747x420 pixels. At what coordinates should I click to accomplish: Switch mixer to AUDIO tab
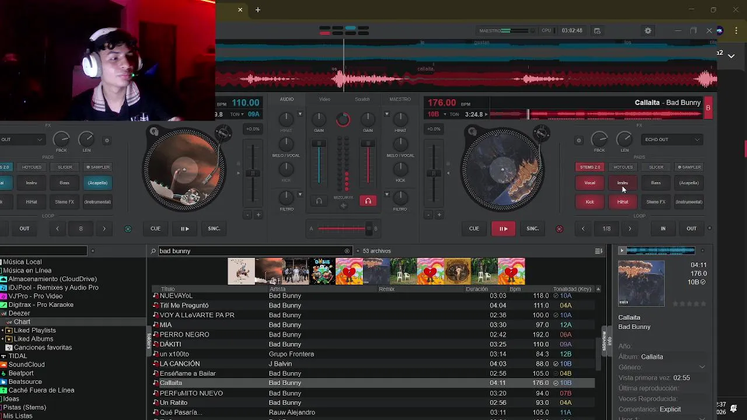pos(287,99)
